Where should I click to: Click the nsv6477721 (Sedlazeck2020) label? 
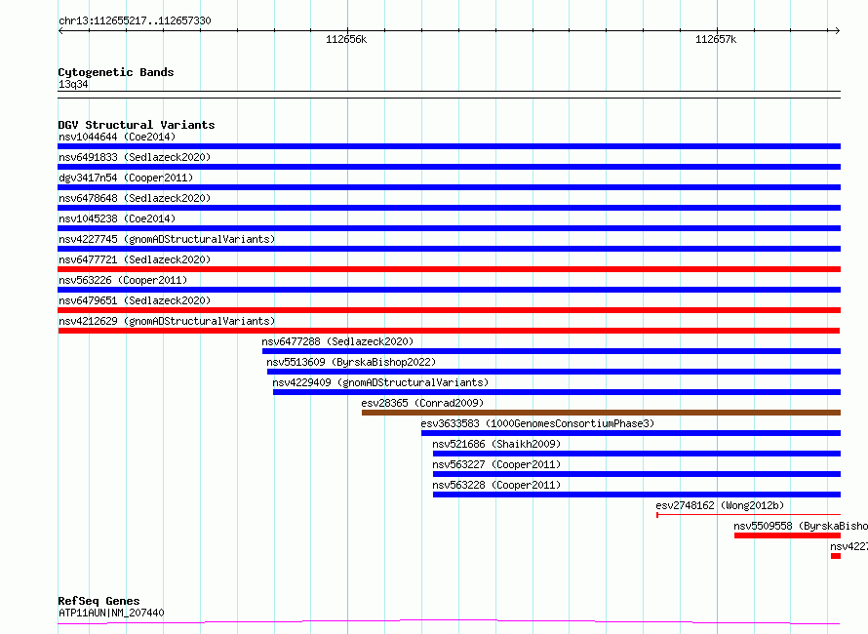(x=135, y=259)
